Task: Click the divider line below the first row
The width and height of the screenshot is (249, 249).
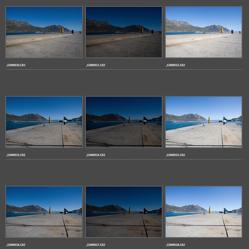Action: pyautogui.click(x=124, y=70)
